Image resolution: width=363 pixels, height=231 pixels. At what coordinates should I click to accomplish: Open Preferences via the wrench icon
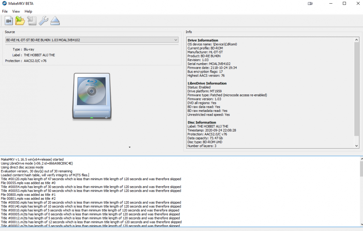click(x=43, y=21)
